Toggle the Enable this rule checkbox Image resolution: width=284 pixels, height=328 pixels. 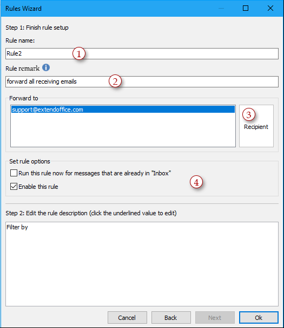tap(14, 186)
